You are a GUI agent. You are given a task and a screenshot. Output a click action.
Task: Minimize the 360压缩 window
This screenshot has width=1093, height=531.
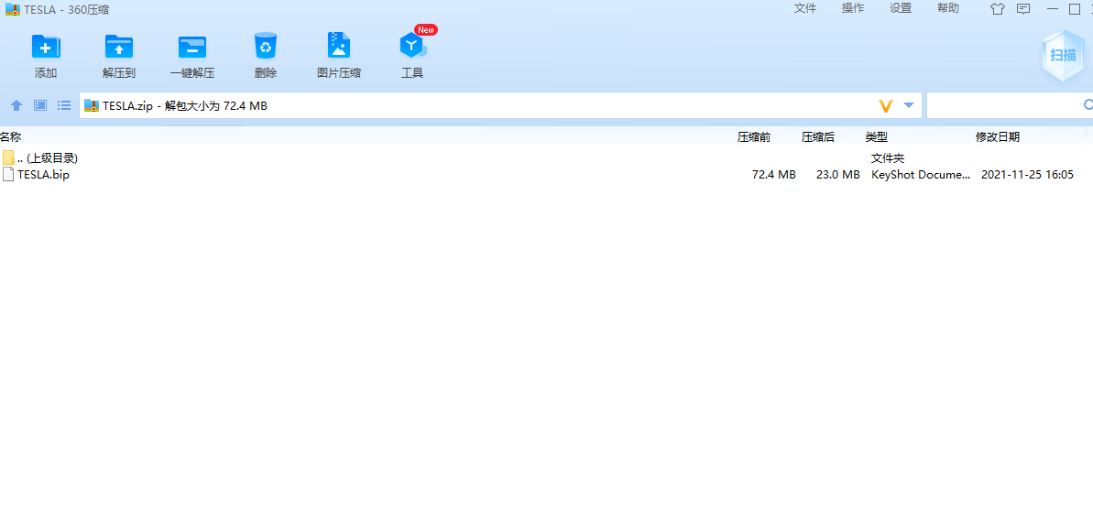click(x=1053, y=9)
